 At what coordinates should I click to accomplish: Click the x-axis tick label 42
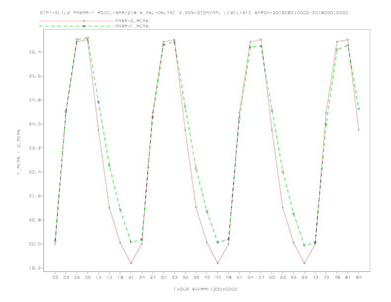click(x=207, y=277)
